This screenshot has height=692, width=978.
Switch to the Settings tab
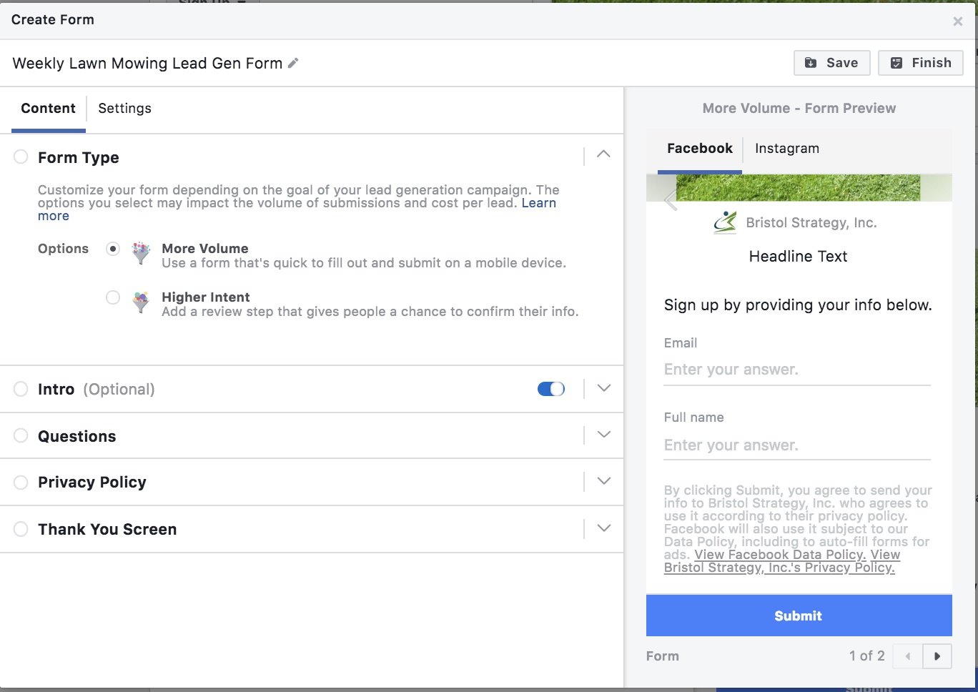point(124,109)
